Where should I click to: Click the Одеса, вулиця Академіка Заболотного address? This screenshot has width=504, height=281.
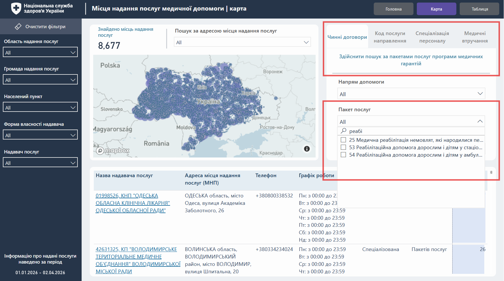point(215,203)
